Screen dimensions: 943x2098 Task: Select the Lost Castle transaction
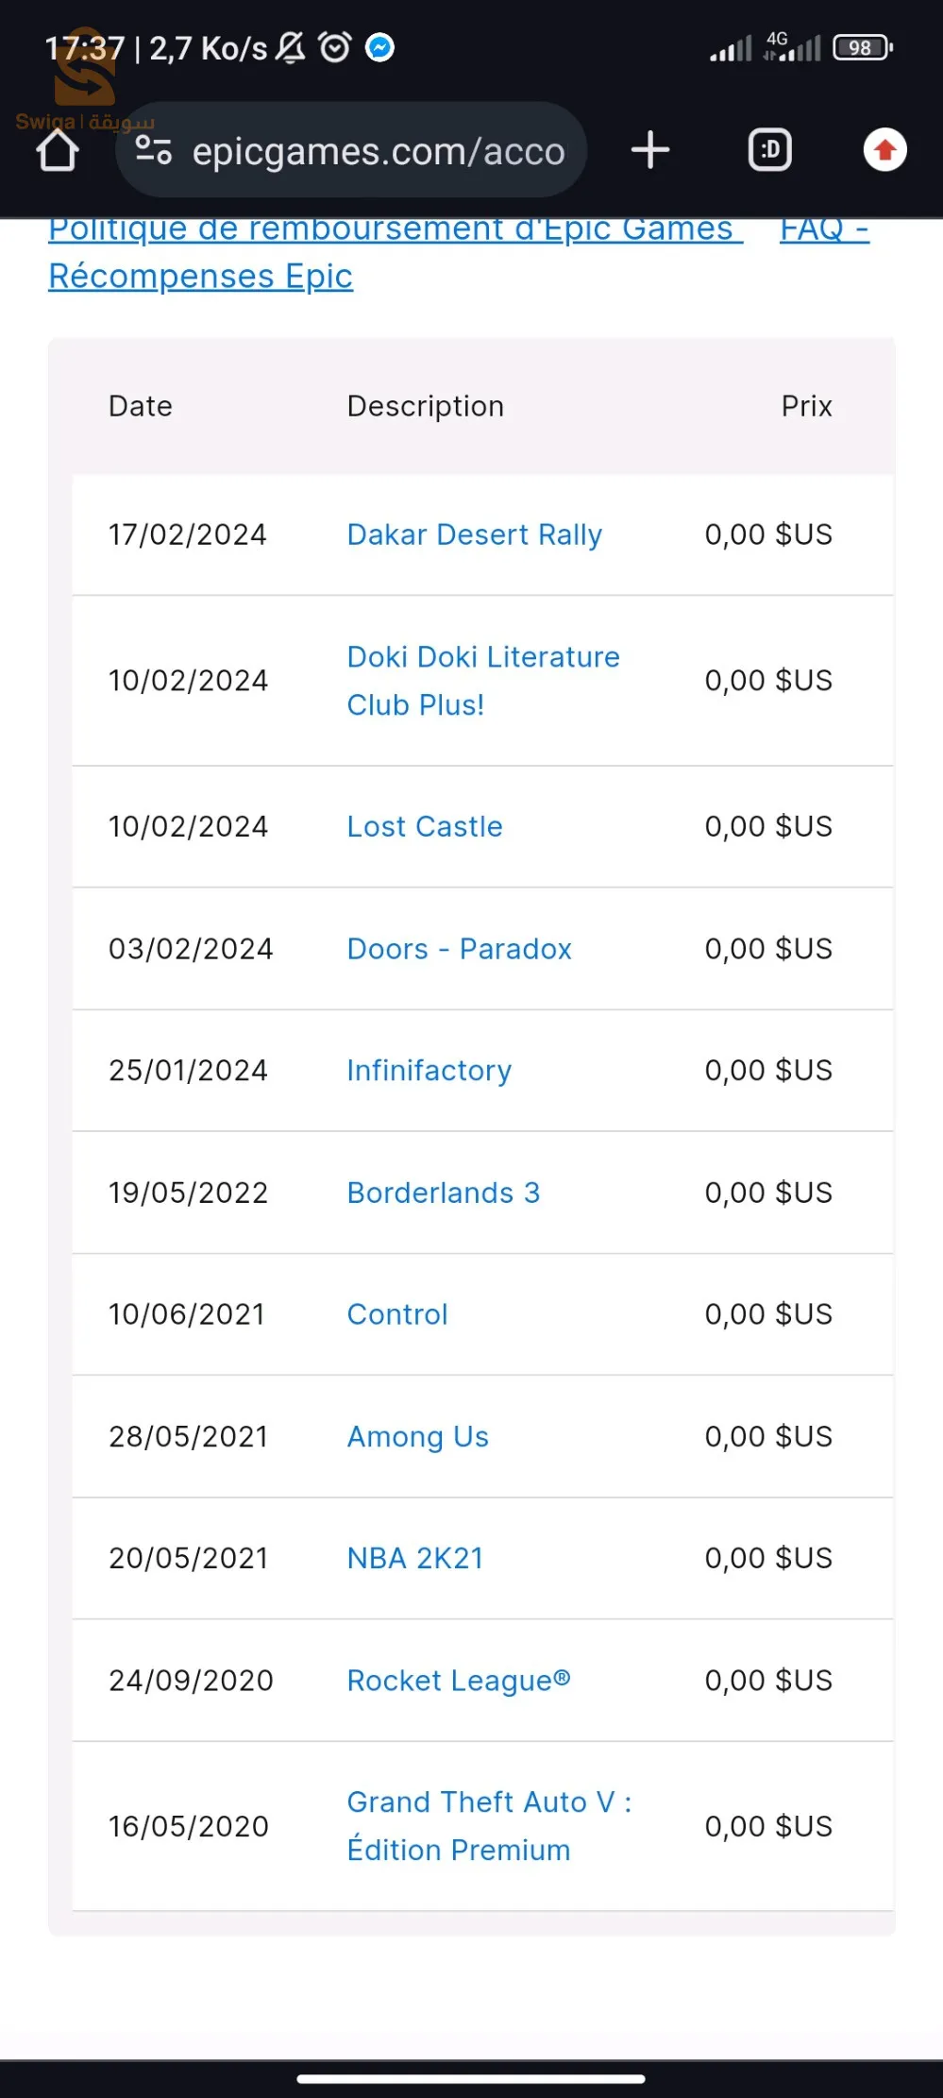point(425,826)
